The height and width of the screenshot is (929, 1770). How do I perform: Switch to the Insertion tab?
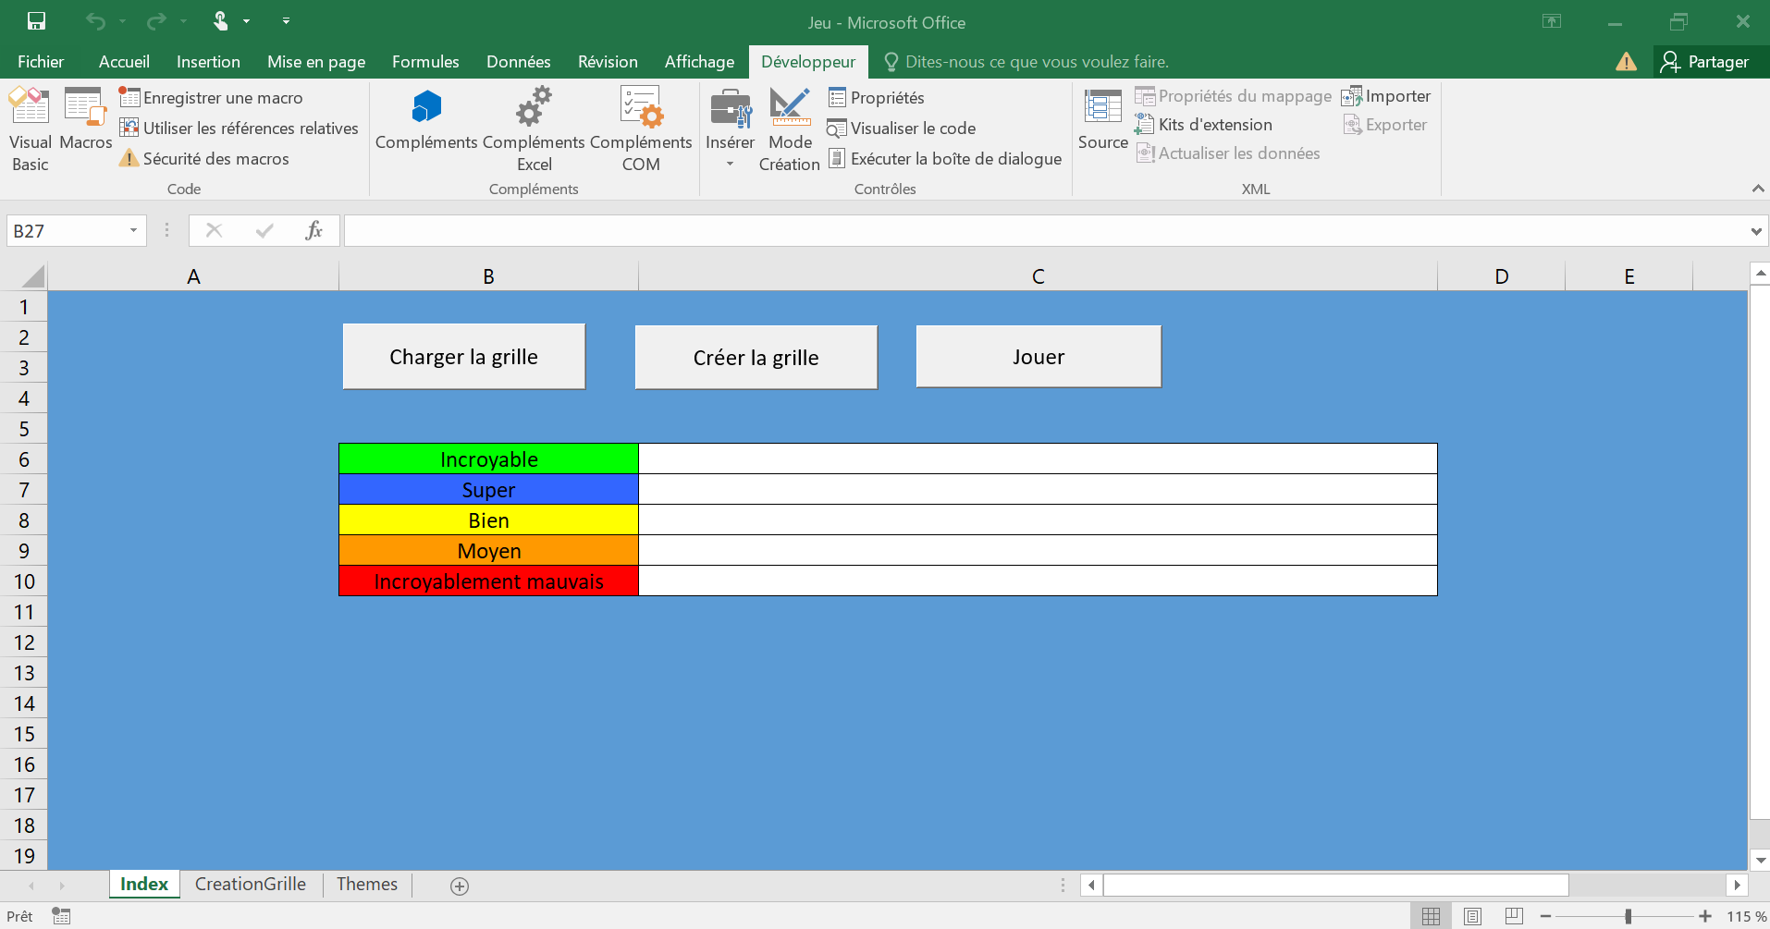208,62
